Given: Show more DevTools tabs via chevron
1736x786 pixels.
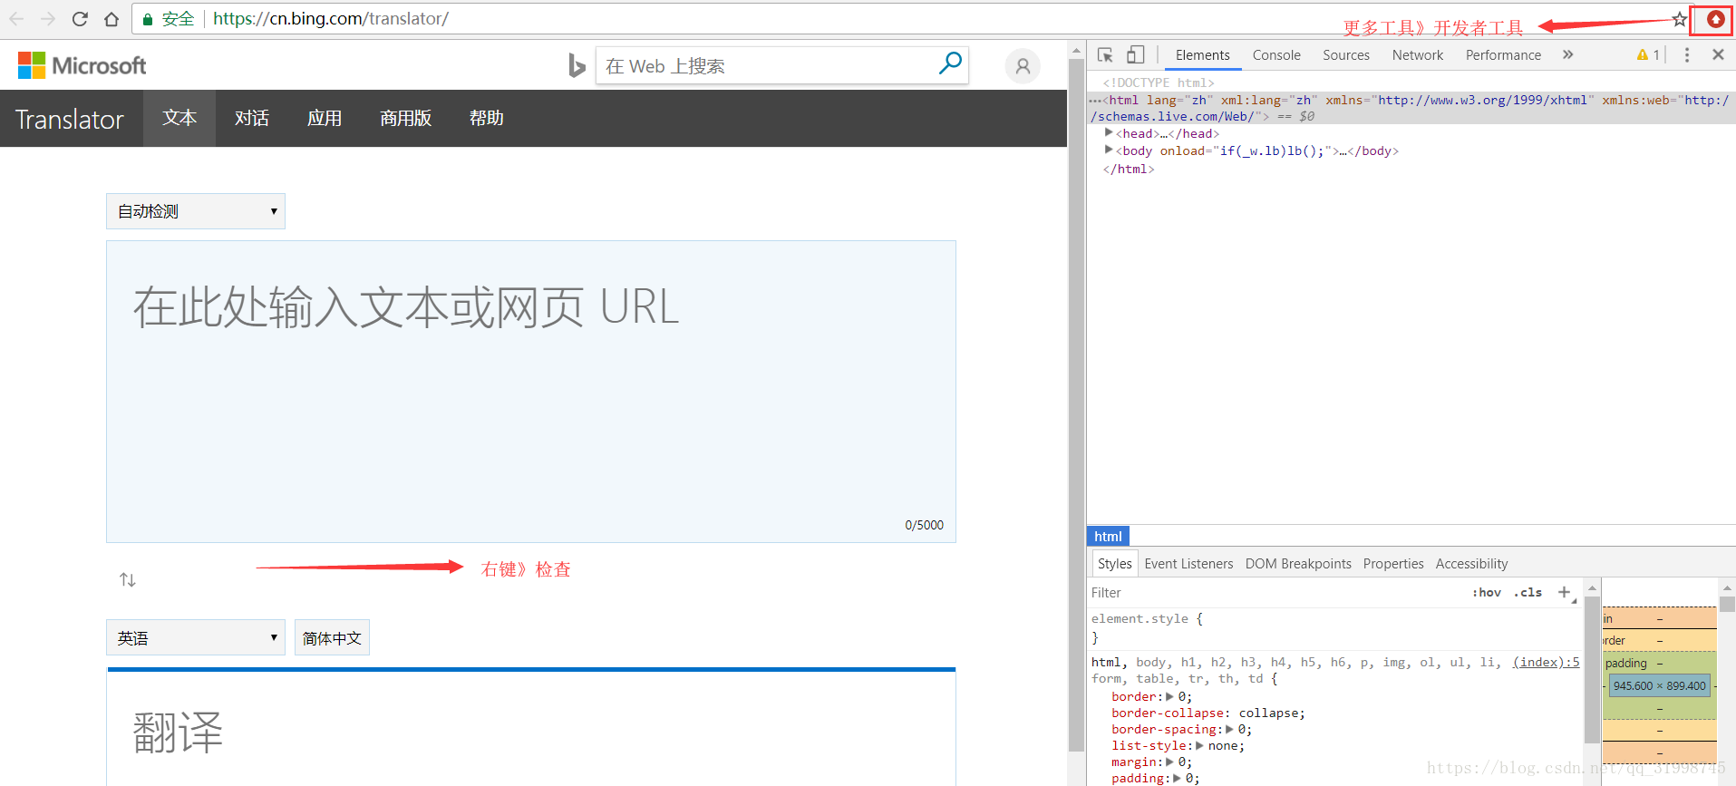Looking at the screenshot, I should click(x=1567, y=55).
